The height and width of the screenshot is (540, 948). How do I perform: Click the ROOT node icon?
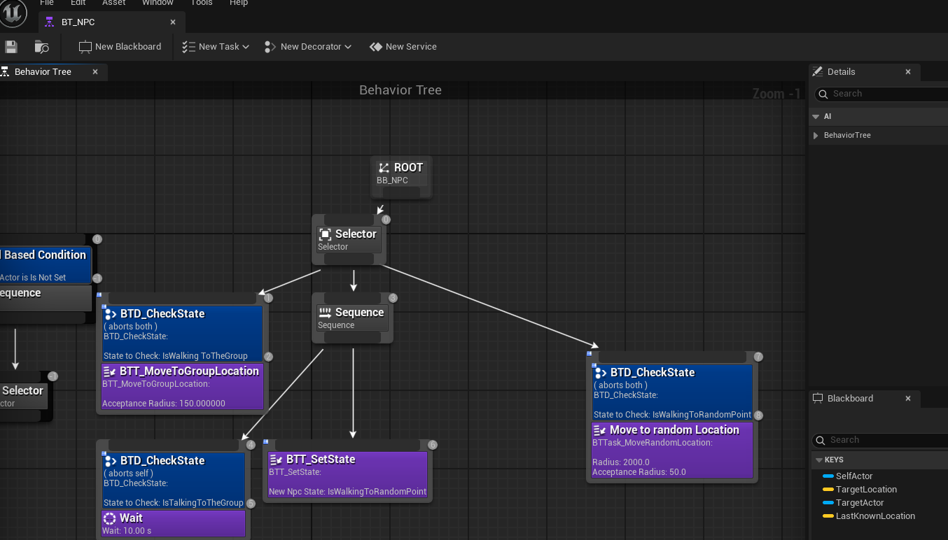(382, 167)
